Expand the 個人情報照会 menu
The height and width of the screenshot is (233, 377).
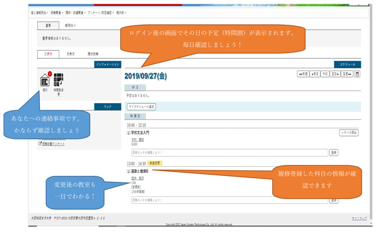tap(39, 12)
